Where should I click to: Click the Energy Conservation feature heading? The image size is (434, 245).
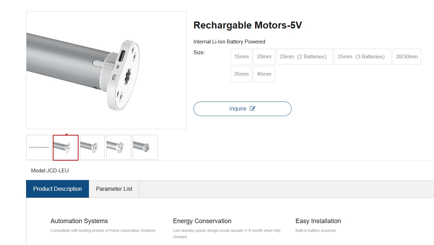tap(202, 221)
